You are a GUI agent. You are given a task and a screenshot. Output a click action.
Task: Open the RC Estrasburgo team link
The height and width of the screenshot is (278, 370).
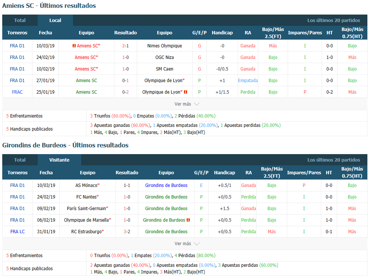tap(86, 232)
